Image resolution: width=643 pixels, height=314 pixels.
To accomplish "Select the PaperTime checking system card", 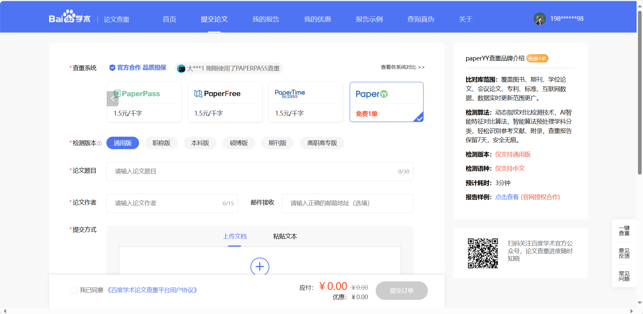I will coord(306,102).
